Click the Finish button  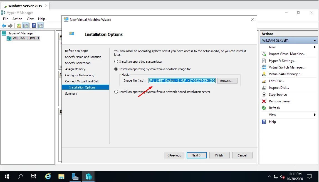tap(219, 155)
